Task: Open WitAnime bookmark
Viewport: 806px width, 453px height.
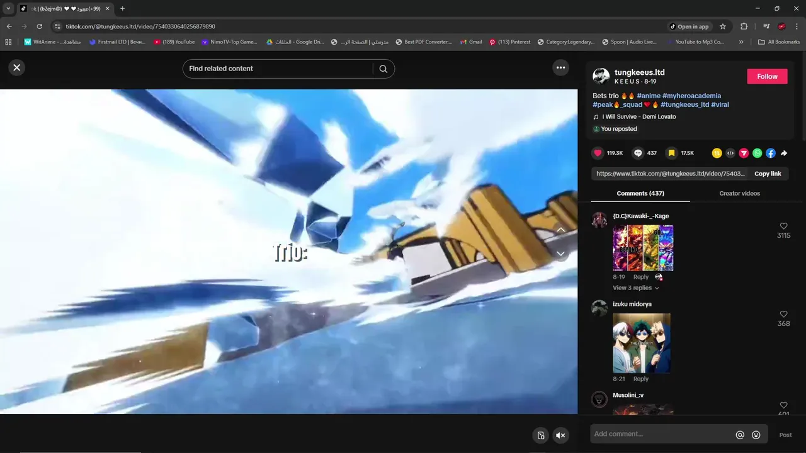Action: click(x=52, y=42)
